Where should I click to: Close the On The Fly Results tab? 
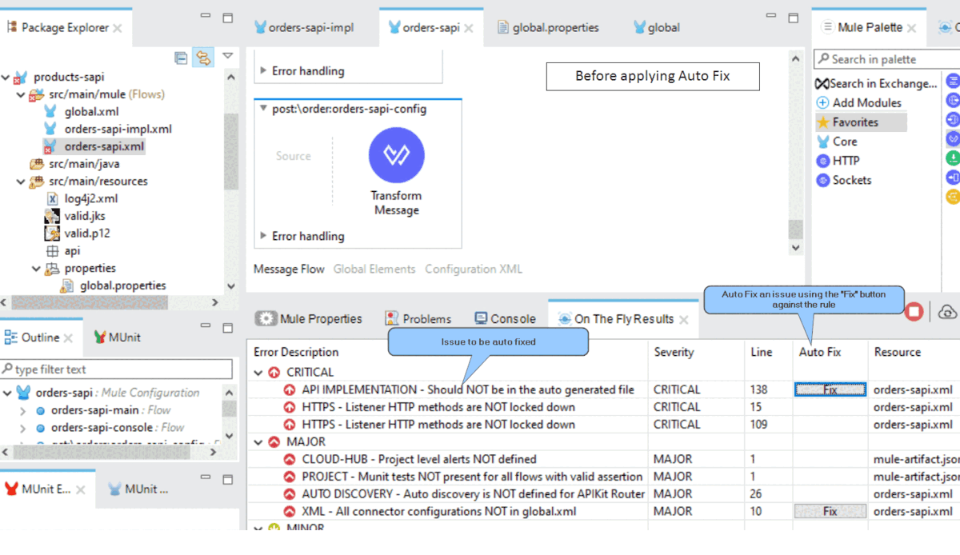[684, 319]
